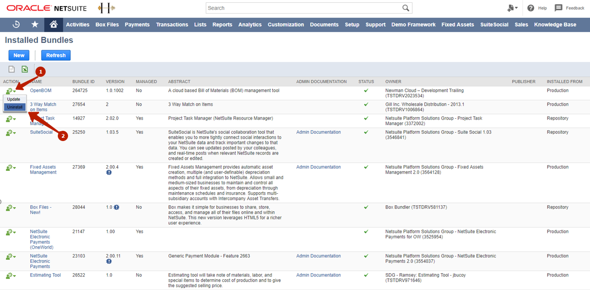Open the action dropdown for Box Files - New!

click(11, 208)
